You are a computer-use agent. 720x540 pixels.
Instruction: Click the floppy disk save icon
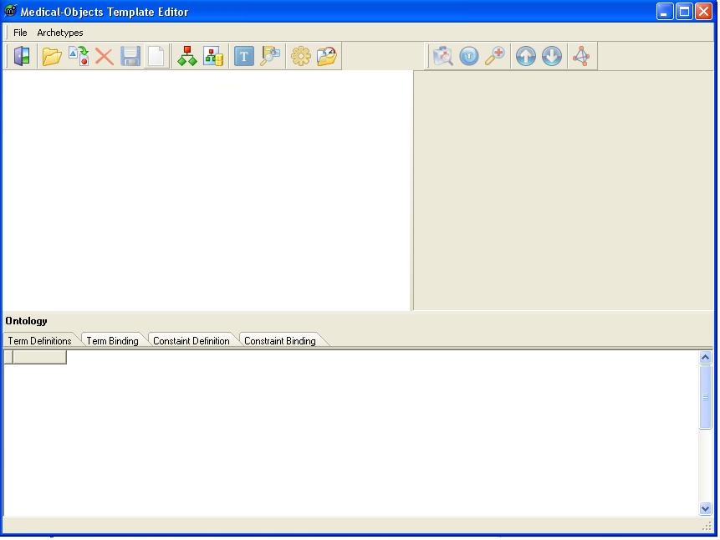(x=130, y=57)
